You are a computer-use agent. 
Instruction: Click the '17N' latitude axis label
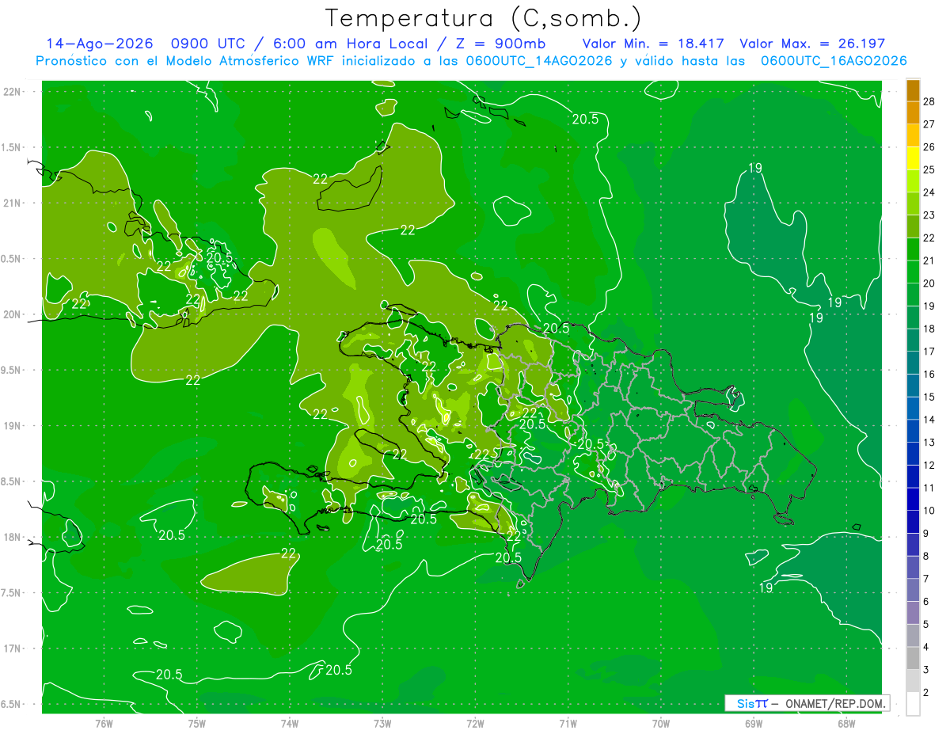click(12, 648)
